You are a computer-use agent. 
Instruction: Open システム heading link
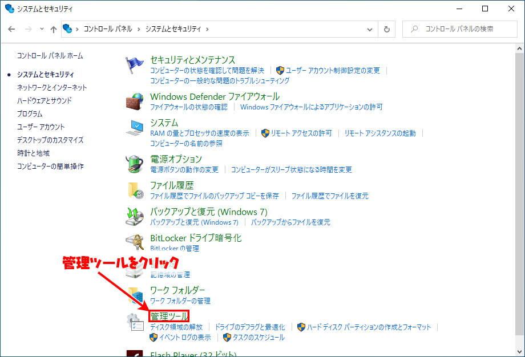[x=164, y=123]
